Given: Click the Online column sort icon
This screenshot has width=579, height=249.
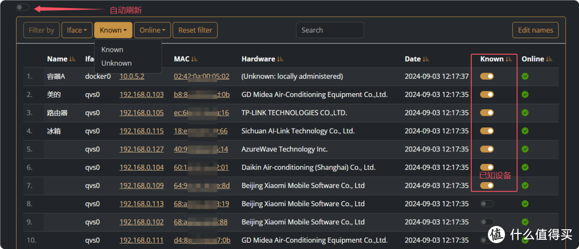Looking at the screenshot, I should 549,59.
